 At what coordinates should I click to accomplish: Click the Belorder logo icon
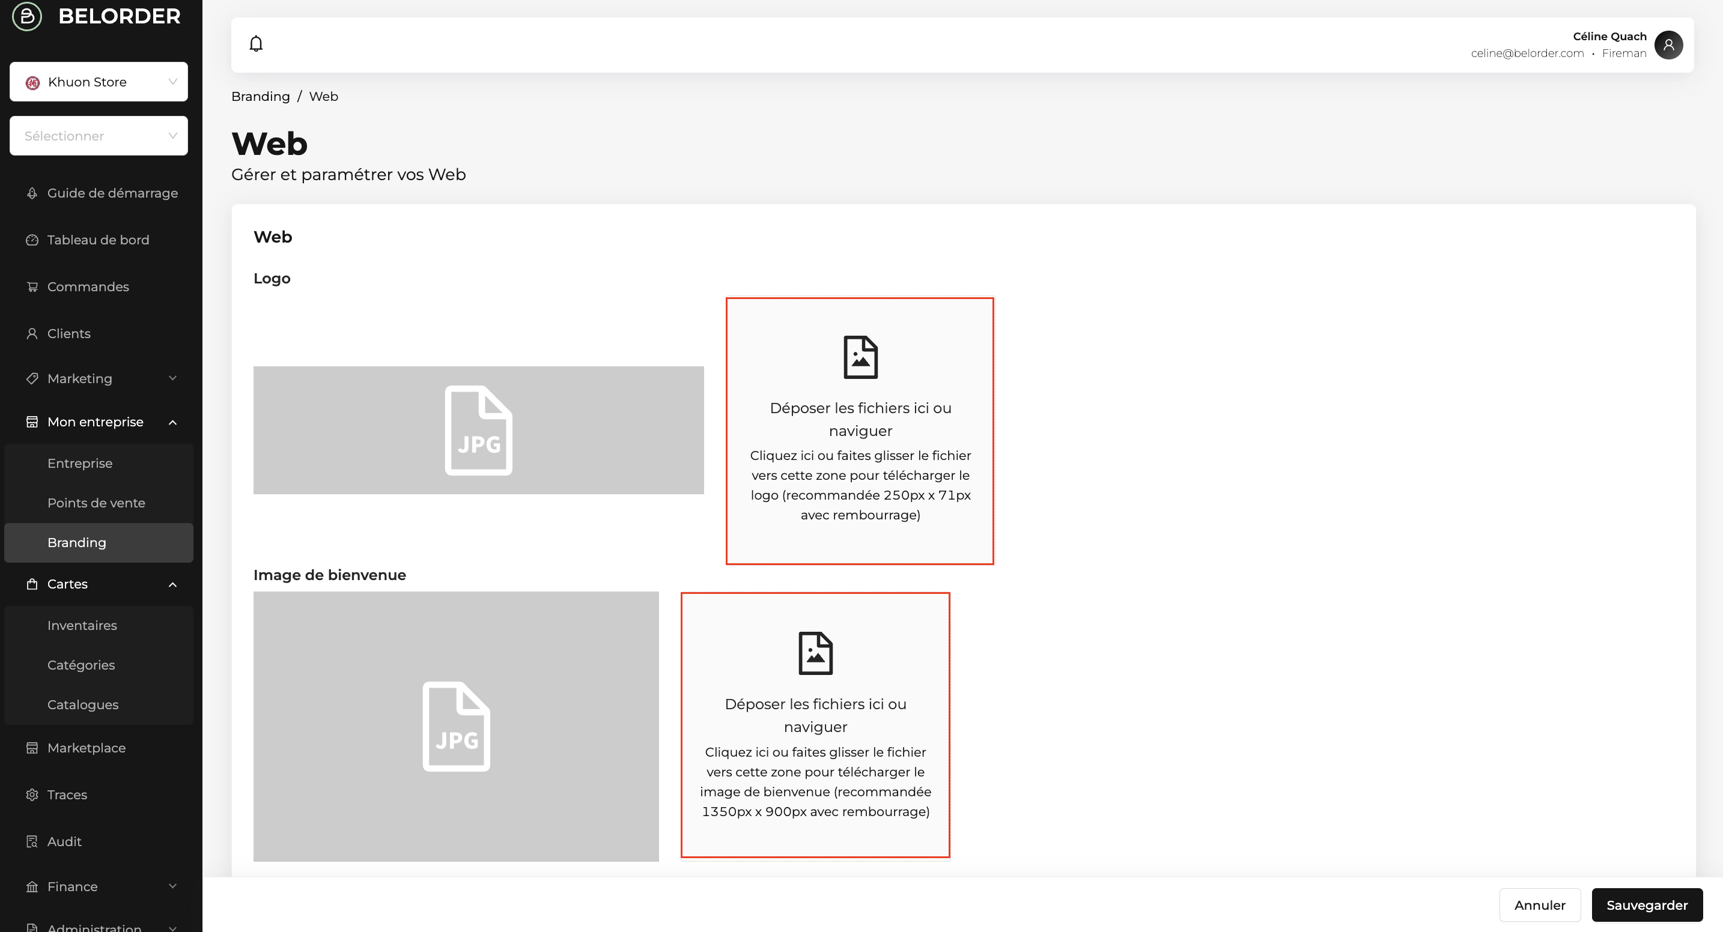(x=28, y=16)
